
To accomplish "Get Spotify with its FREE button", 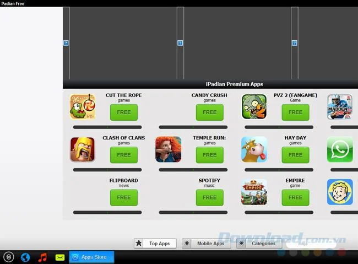I will pos(210,197).
